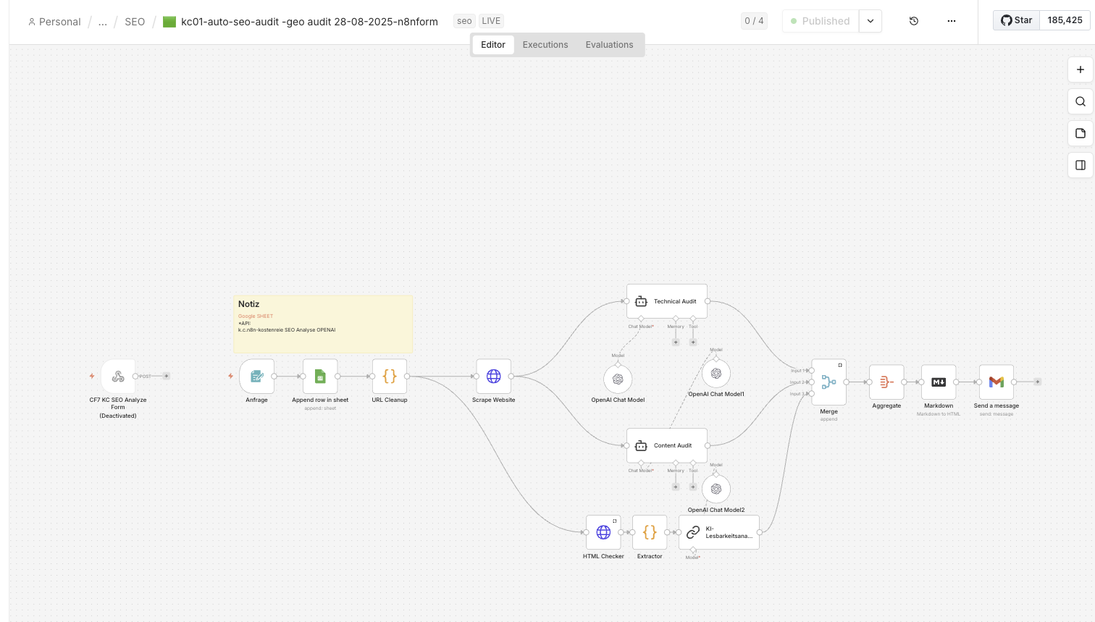The height and width of the screenshot is (622, 1095).
Task: Click the 185,425 star count
Action: [1065, 20]
